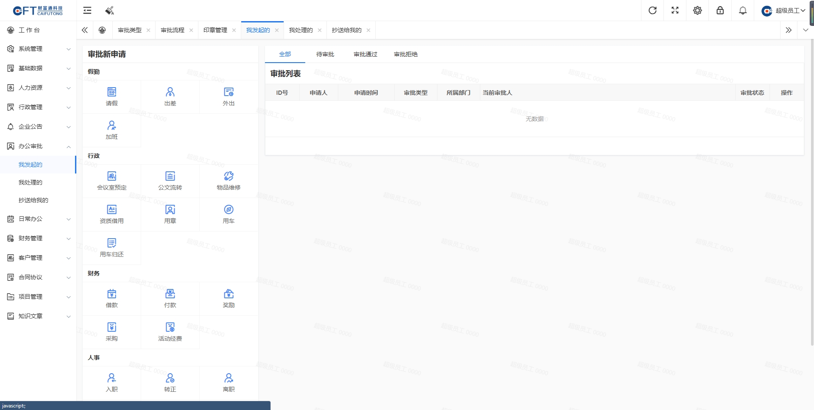Select the 奖励 reward application
Viewport: 814px width, 410px height.
[x=229, y=298]
